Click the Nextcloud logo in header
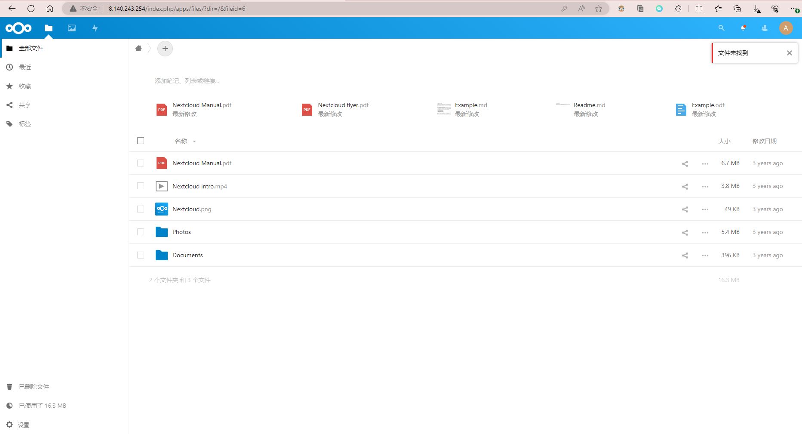Screen dimensions: 802x434 (18, 28)
